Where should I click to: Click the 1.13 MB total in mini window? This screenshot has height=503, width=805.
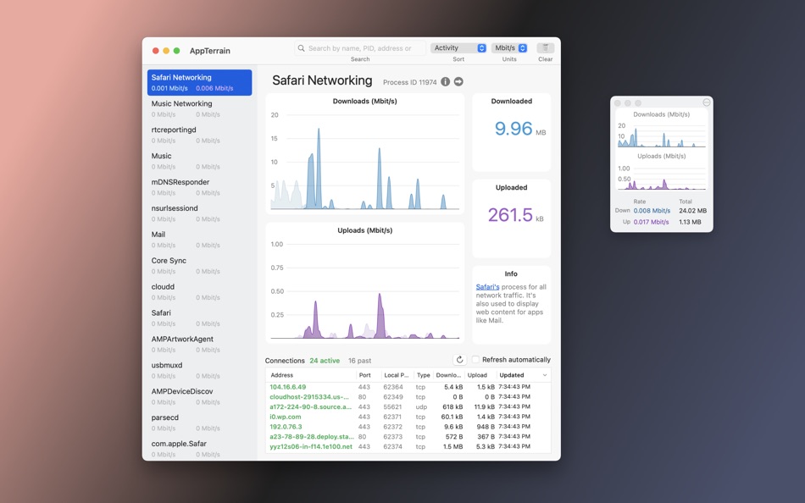(x=690, y=222)
